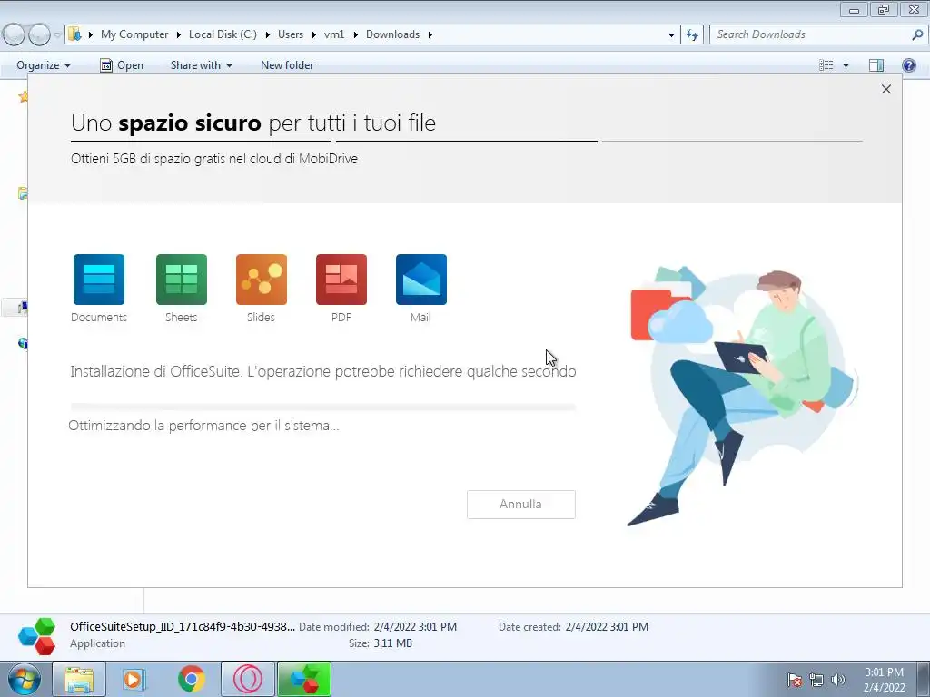Launch Windows Media Player from taskbar

134,679
